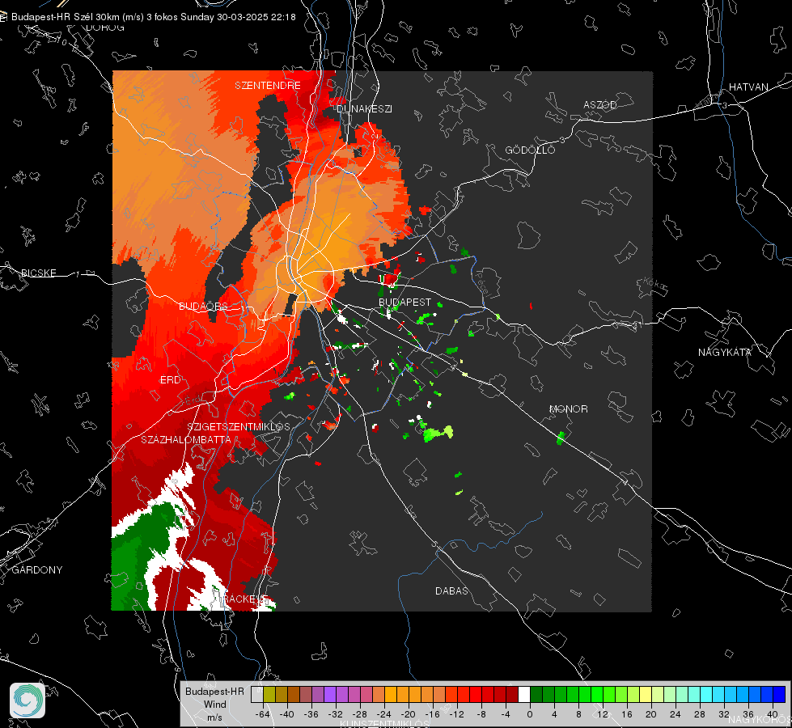Select the light grey first swatch in legend

tap(257, 694)
